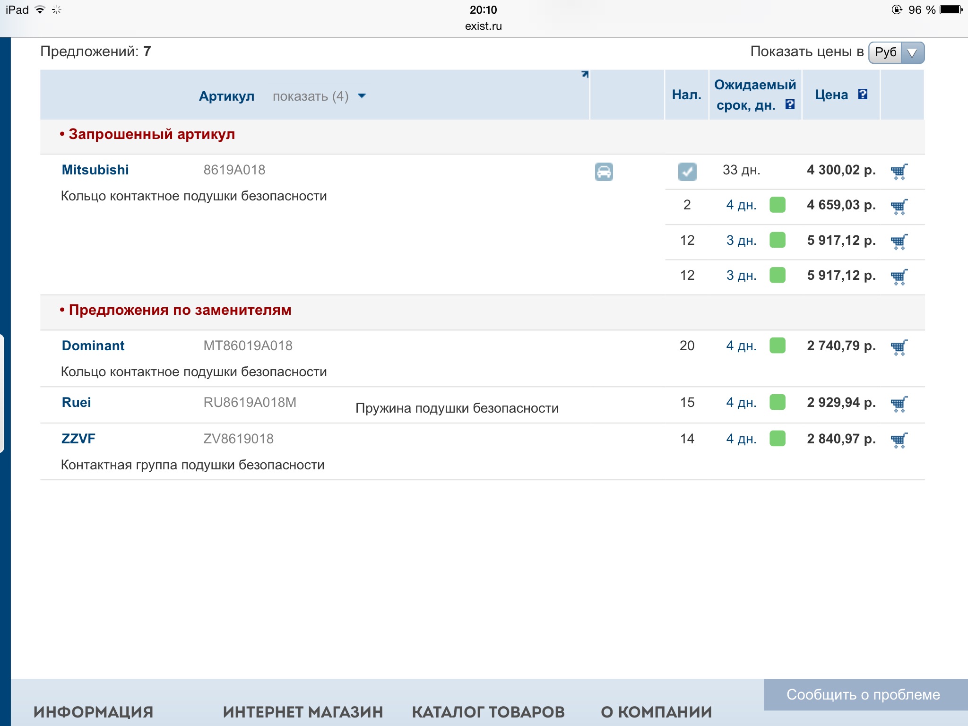
Task: Click the ZZVF brand link
Action: click(x=78, y=439)
